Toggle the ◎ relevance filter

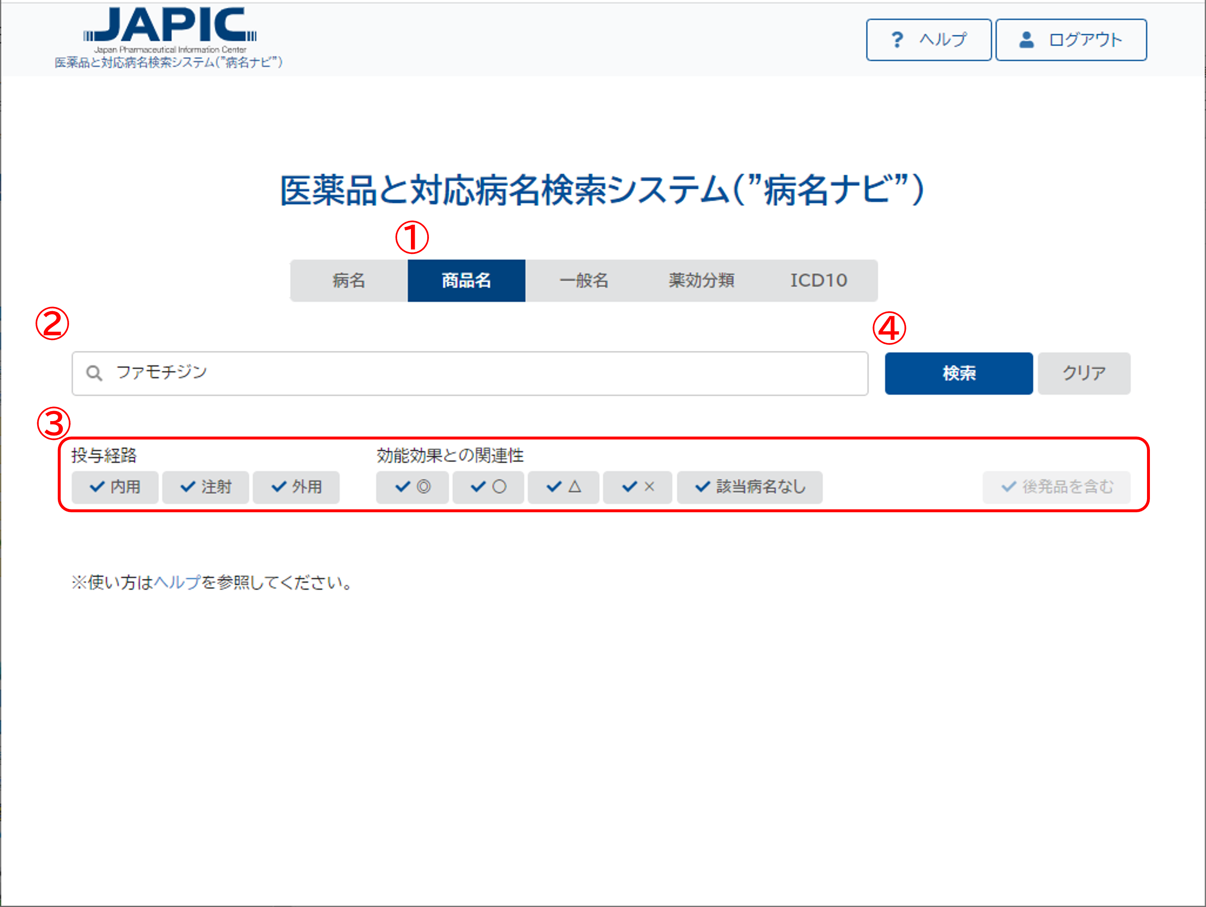click(x=412, y=487)
